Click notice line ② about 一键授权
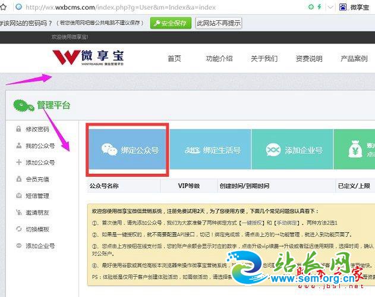The width and height of the screenshot is (375, 297). [222, 235]
